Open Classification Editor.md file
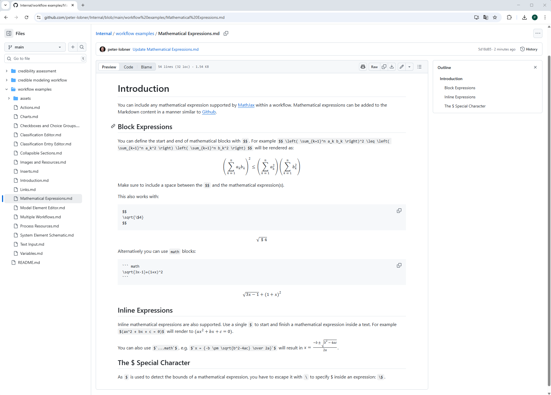This screenshot has width=551, height=395. point(40,135)
